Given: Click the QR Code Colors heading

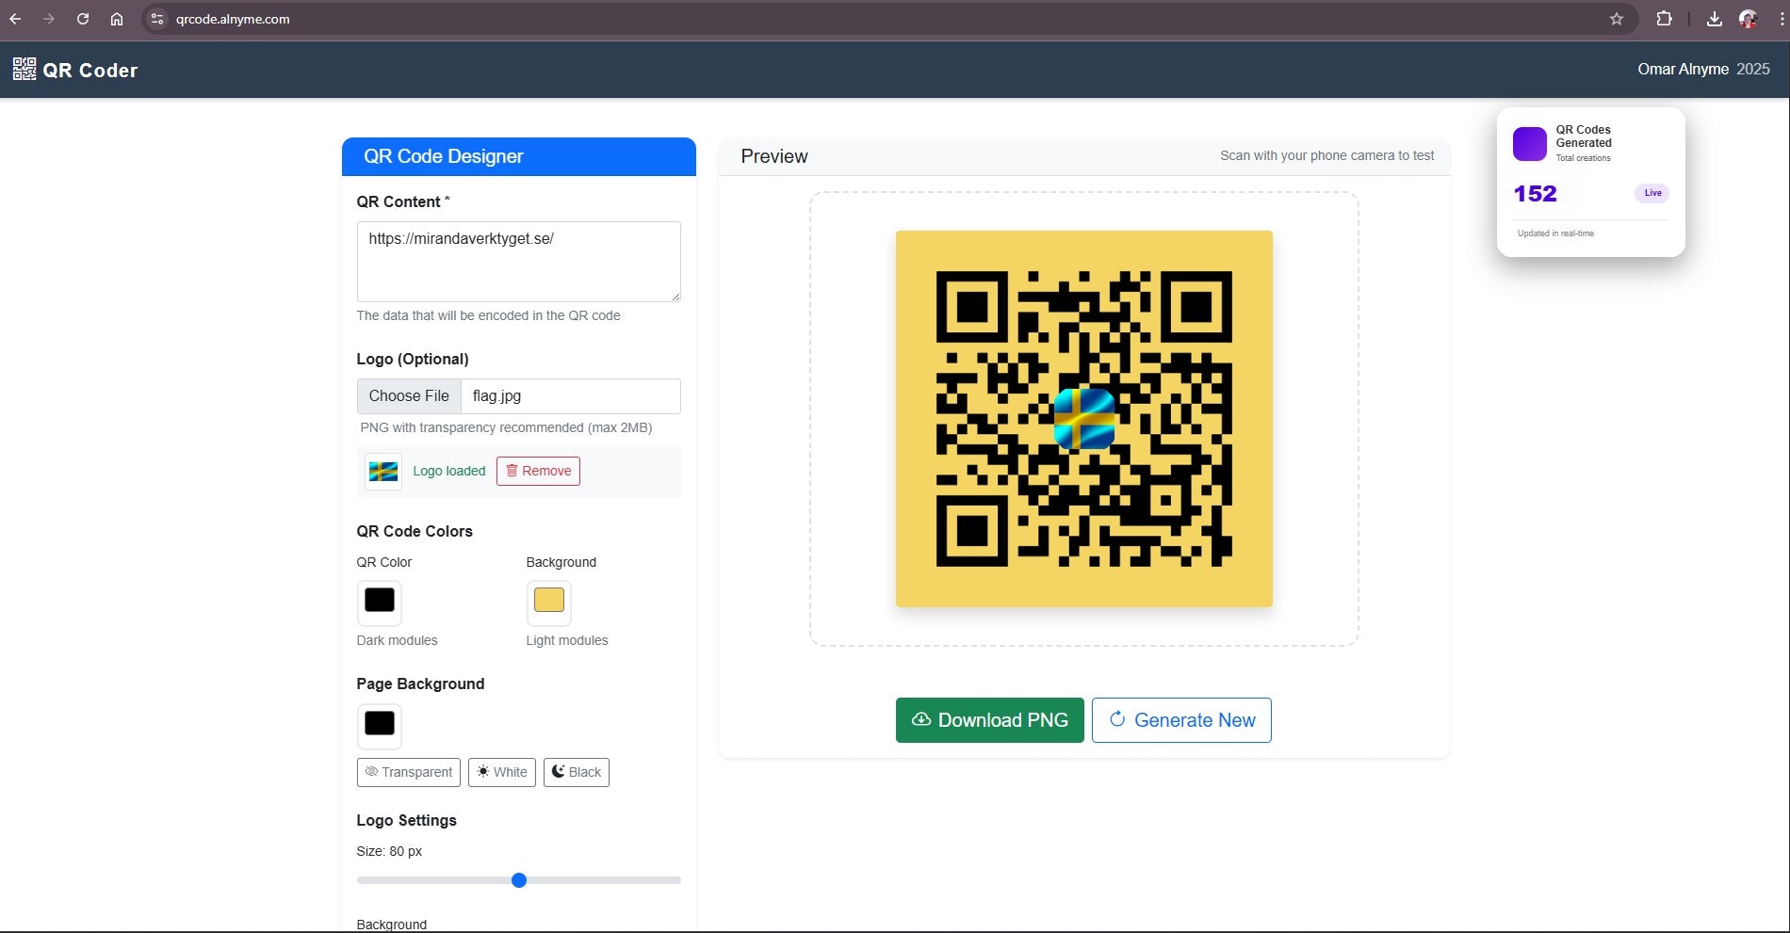Looking at the screenshot, I should pos(415,531).
